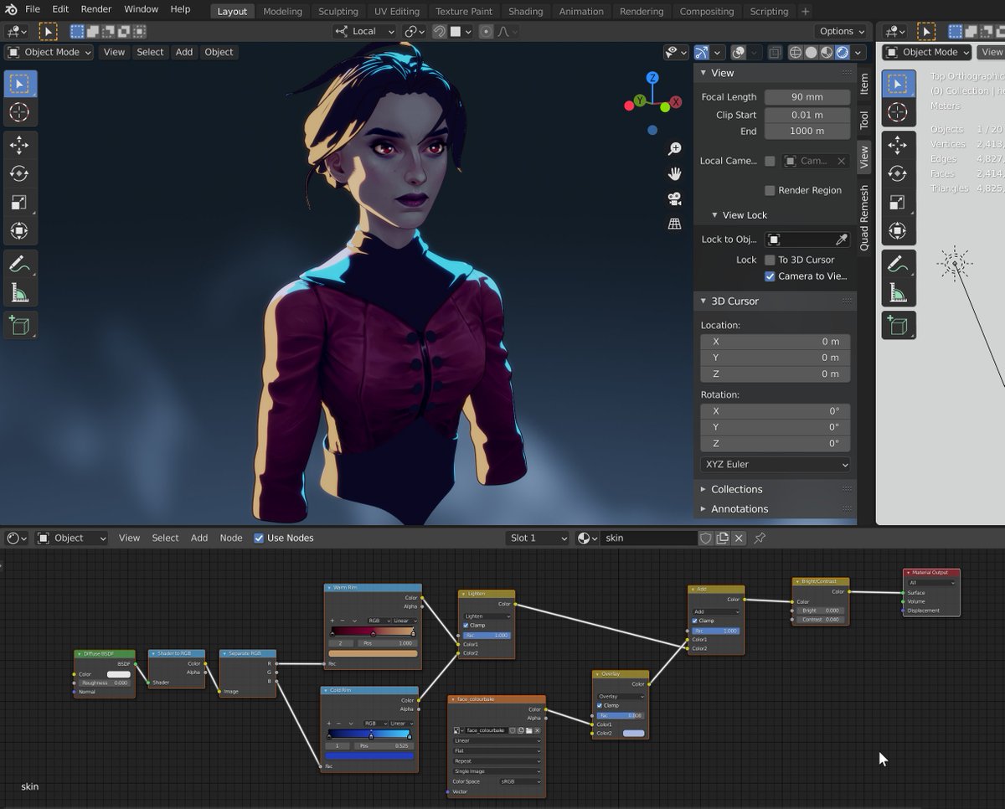Viewport: 1005px width, 809px height.
Task: Select the Transform tool in main viewport
Action: click(x=19, y=230)
